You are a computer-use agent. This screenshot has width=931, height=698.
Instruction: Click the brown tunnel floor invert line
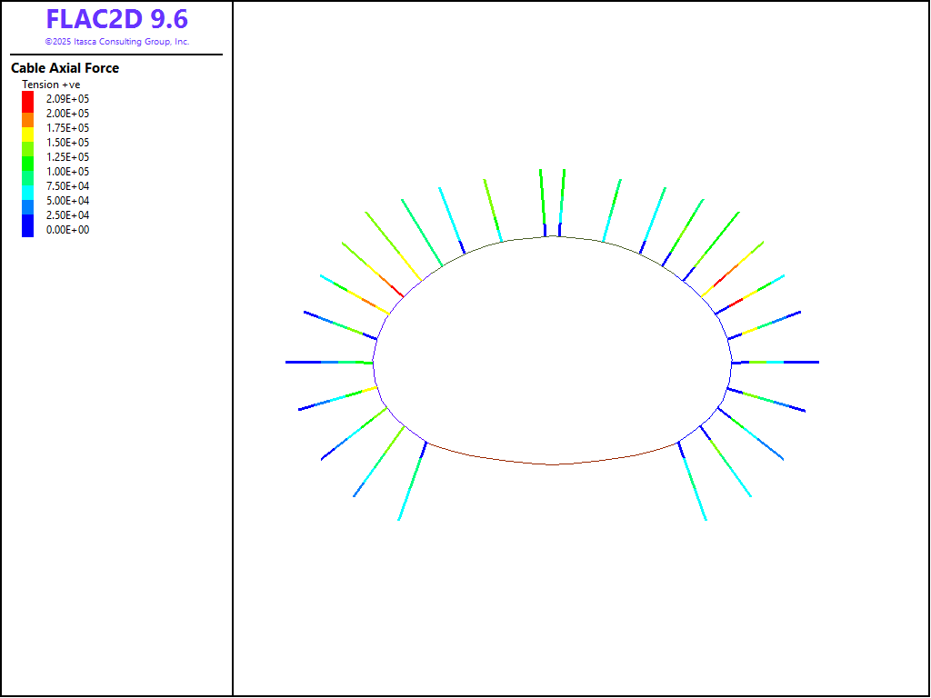point(553,464)
